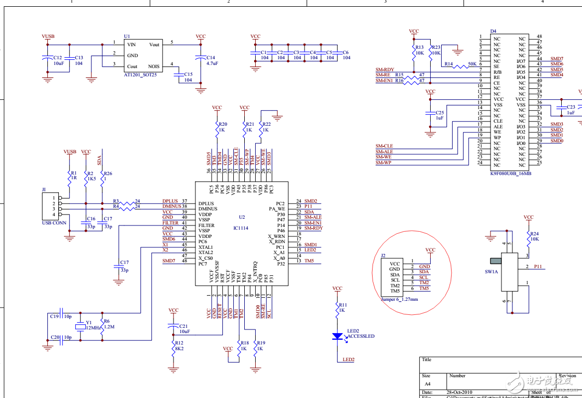582x398 pixels.
Task: Select the 8K2 value of R12
Action: click(x=179, y=348)
